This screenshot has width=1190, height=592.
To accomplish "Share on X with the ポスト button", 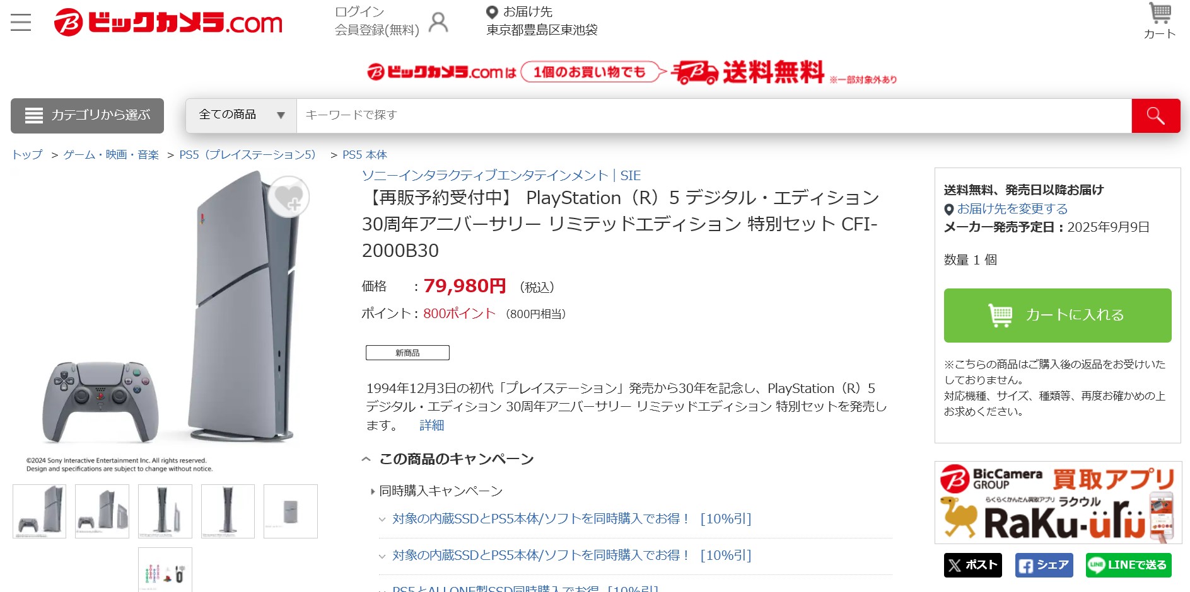I will (973, 565).
